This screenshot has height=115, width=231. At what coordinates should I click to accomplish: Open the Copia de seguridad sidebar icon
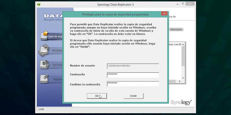(x=44, y=35)
